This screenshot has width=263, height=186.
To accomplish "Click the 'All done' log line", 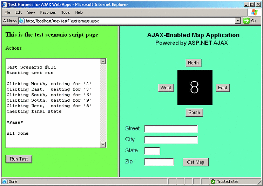I will coord(18,133).
